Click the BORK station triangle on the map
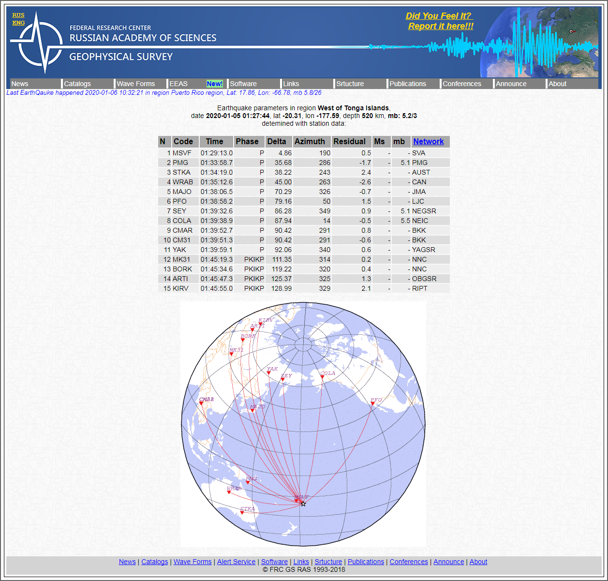The width and height of the screenshot is (608, 581). [243, 340]
